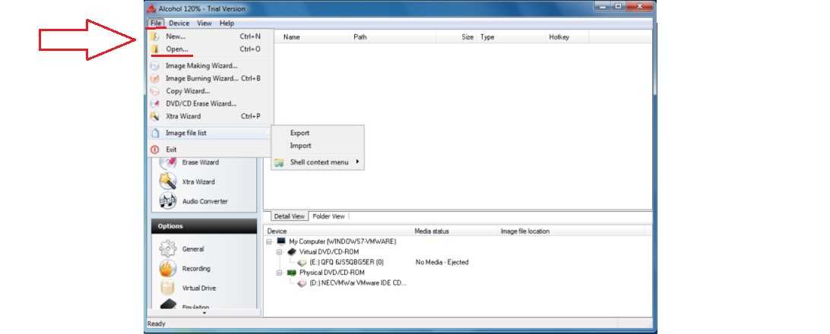Click the red Exit icon
The image size is (830, 334).
(155, 150)
